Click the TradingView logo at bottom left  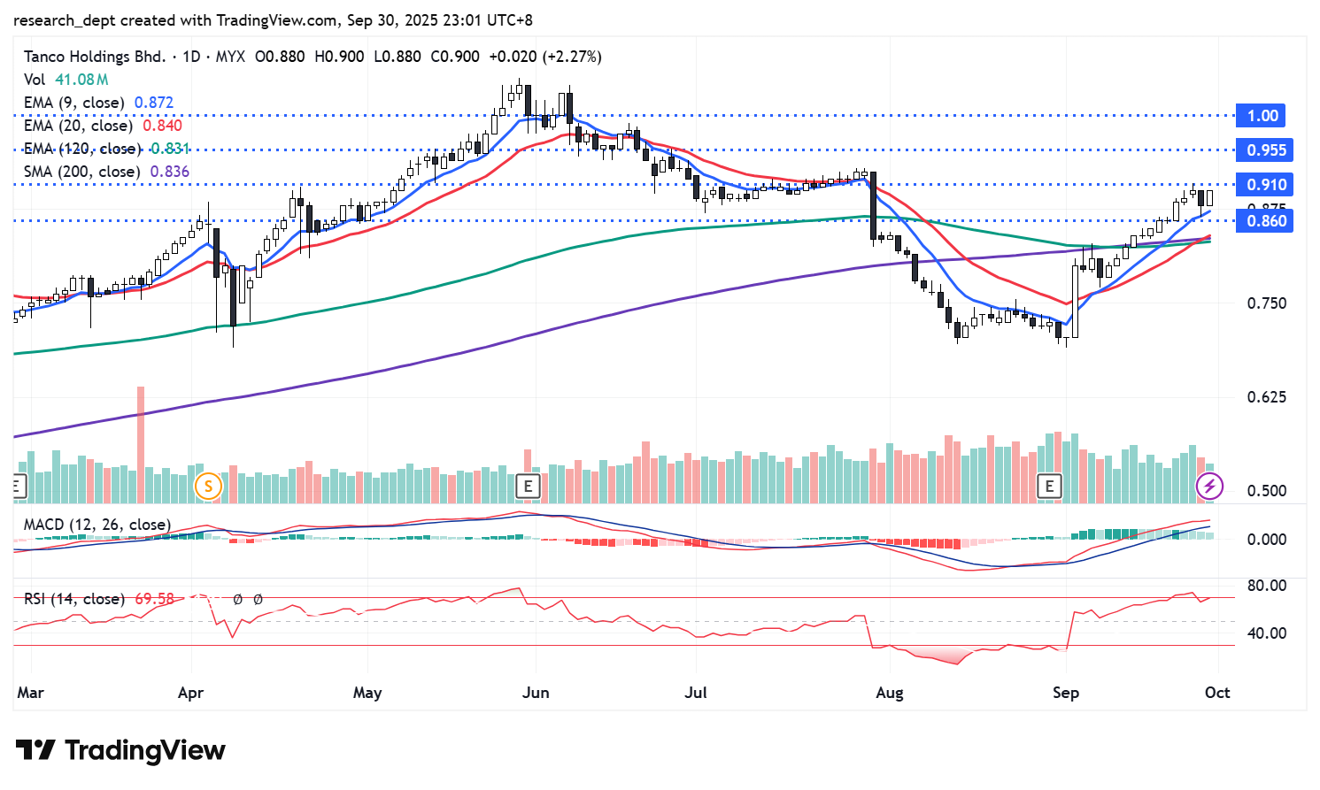pyautogui.click(x=120, y=750)
